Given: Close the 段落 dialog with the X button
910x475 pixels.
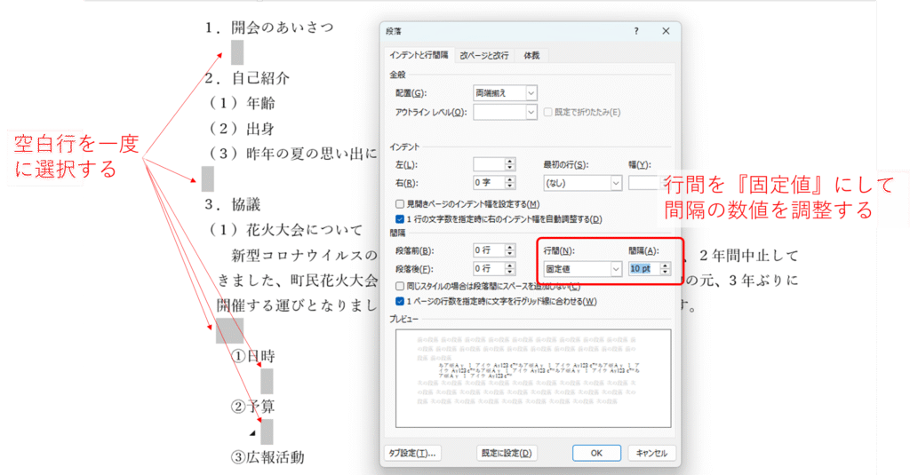Looking at the screenshot, I should click(666, 31).
